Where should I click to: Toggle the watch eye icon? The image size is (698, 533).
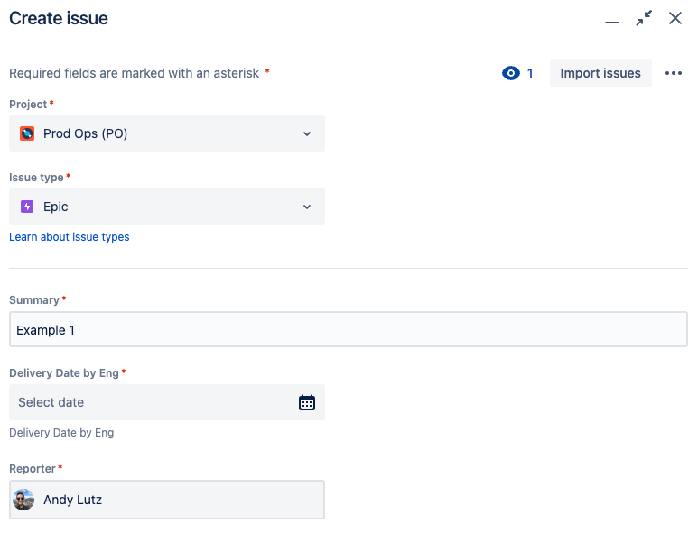(x=511, y=73)
